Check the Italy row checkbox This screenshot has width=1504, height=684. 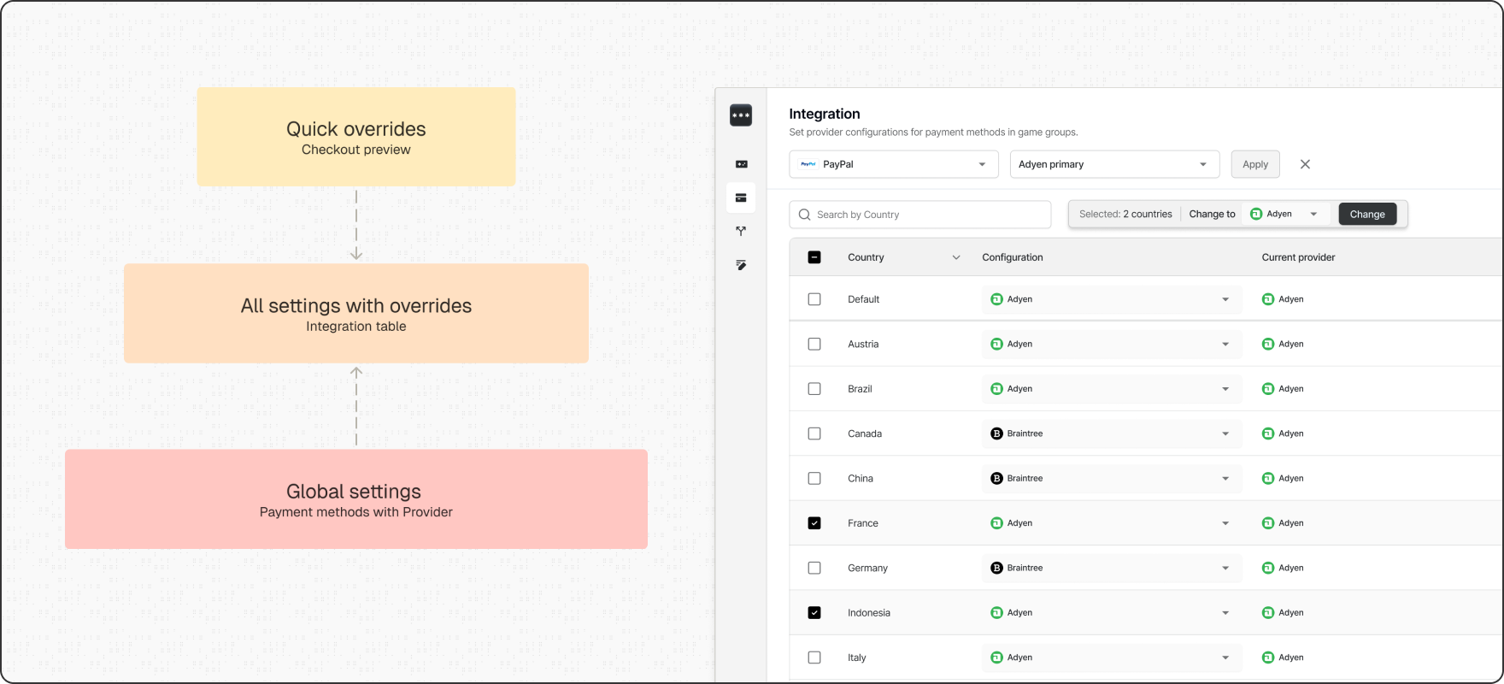pyautogui.click(x=814, y=657)
